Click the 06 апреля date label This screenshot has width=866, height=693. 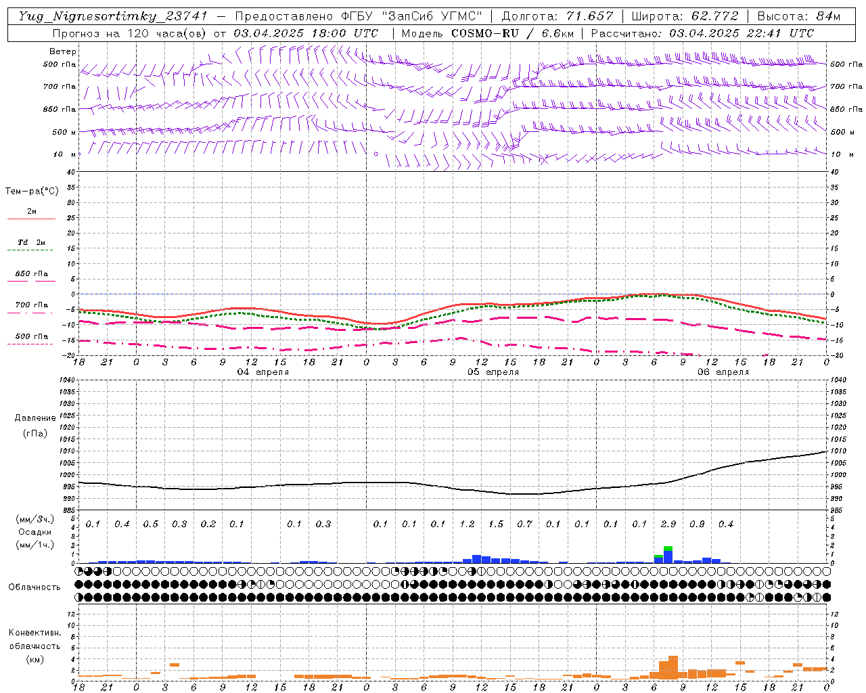pos(723,372)
